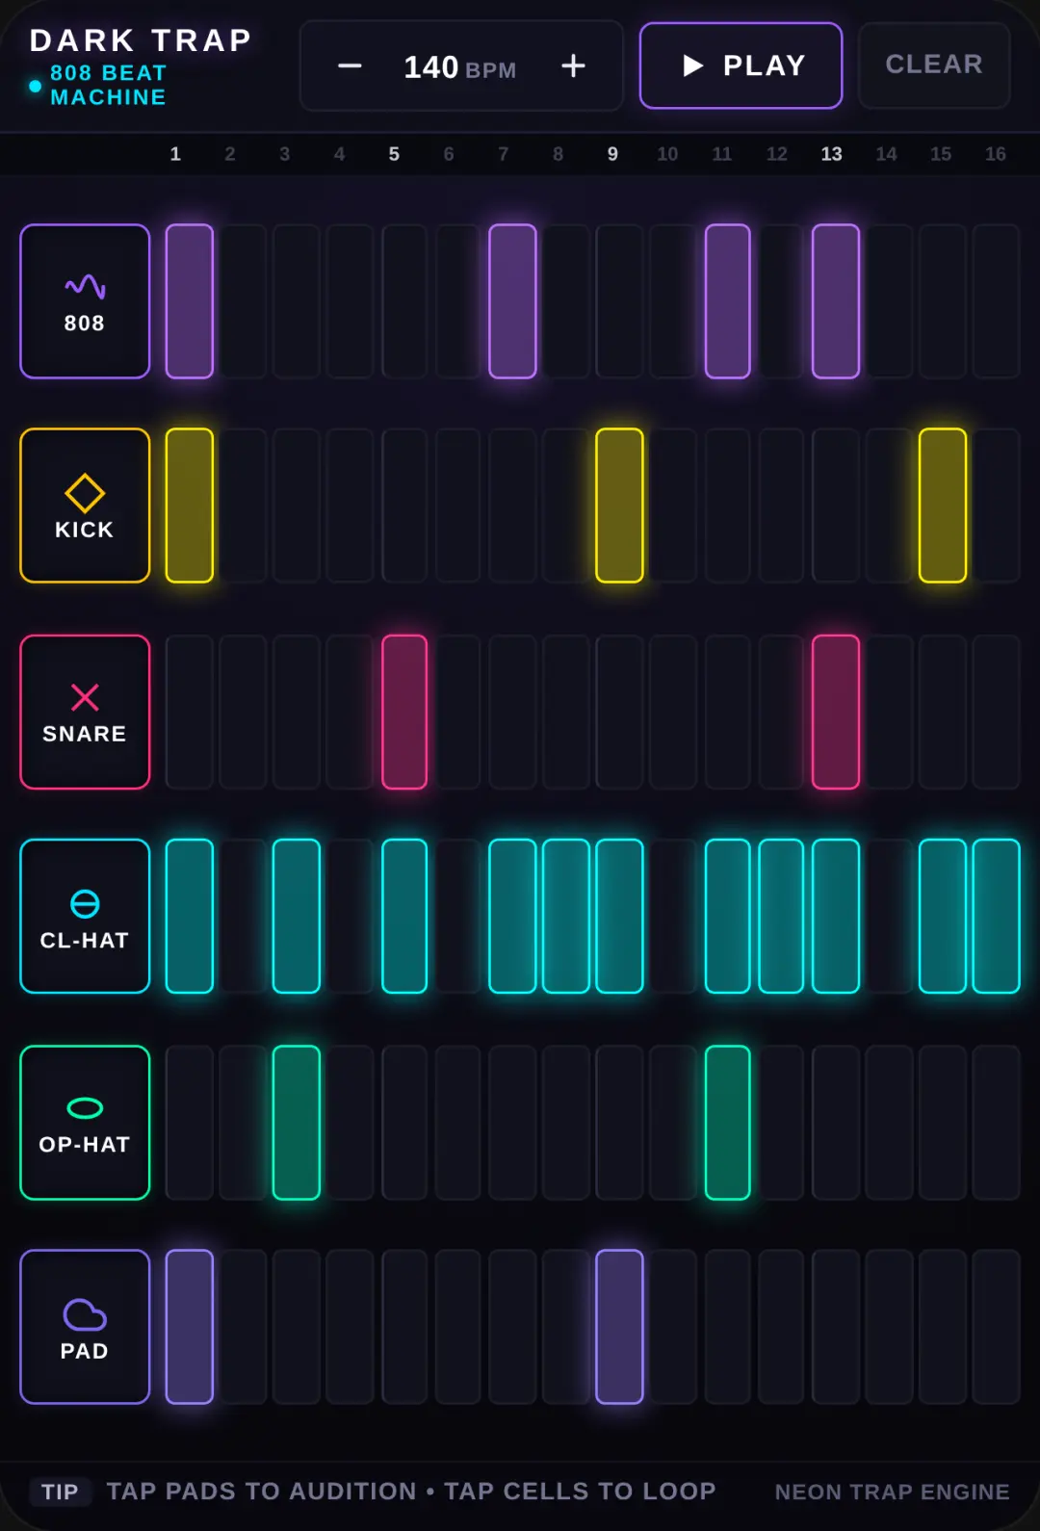Enable PAD step 16
The image size is (1040, 1531).
pyautogui.click(x=996, y=1326)
